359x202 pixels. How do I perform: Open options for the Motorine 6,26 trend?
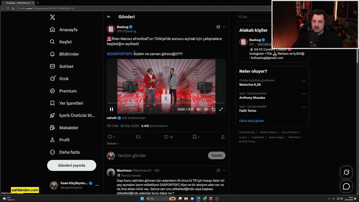[304, 81]
